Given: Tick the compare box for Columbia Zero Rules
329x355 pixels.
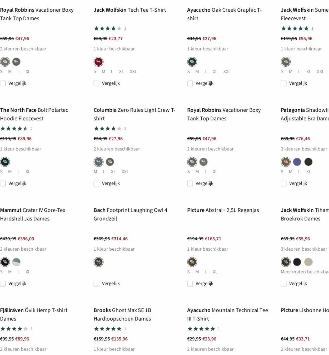Looking at the screenshot, I should pyautogui.click(x=97, y=183).
